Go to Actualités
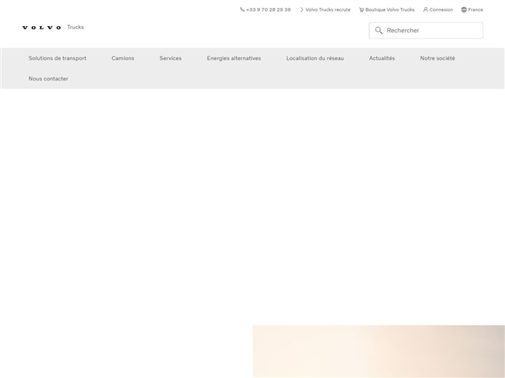The image size is (505, 378). point(382,58)
